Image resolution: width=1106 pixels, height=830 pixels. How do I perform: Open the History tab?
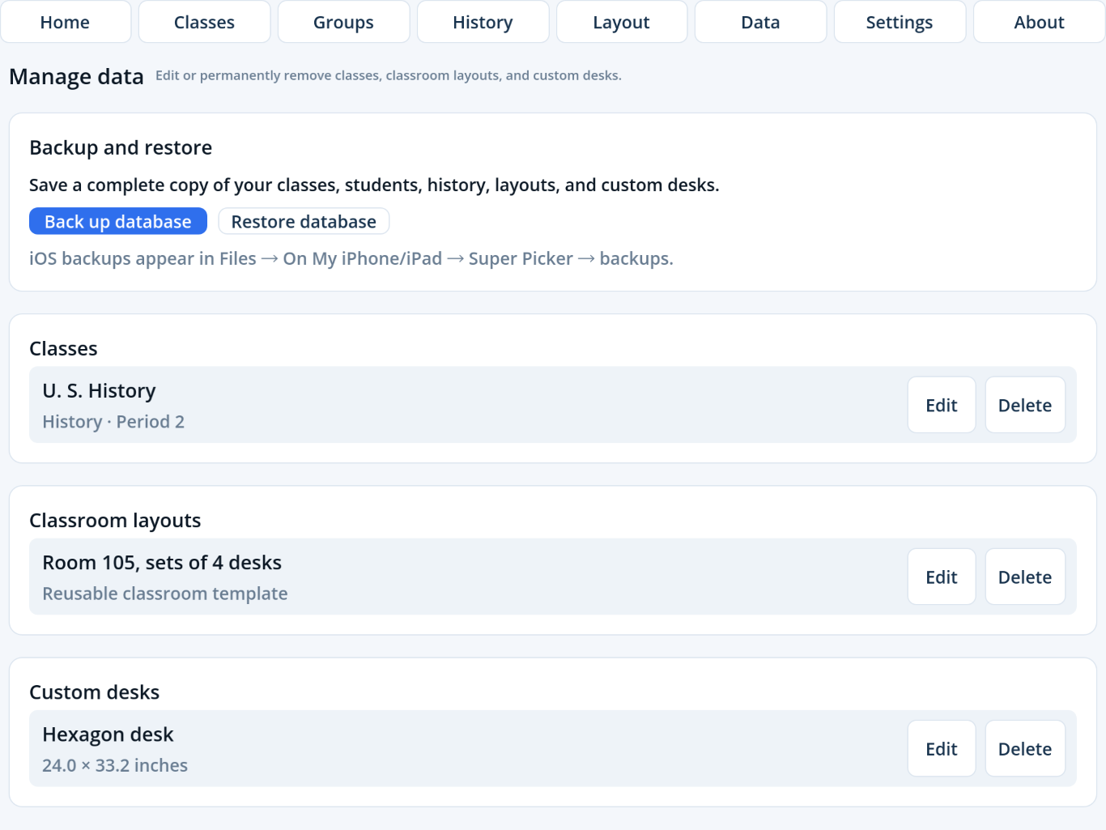[x=483, y=22]
